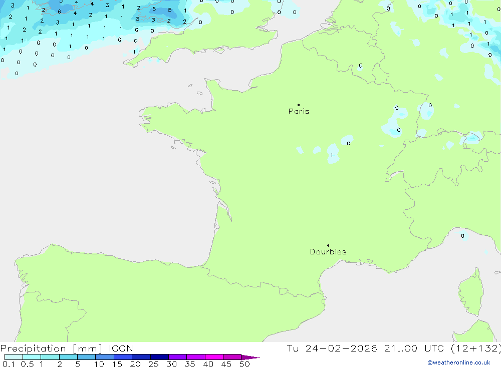Screen dimensions: 501x367
Task: Click the Paris location dot marker
Action: pos(299,105)
